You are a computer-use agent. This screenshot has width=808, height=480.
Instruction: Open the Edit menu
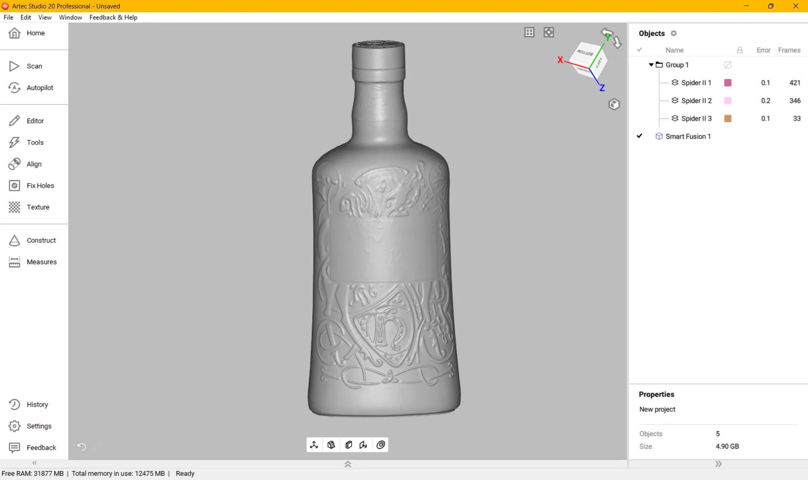(26, 17)
